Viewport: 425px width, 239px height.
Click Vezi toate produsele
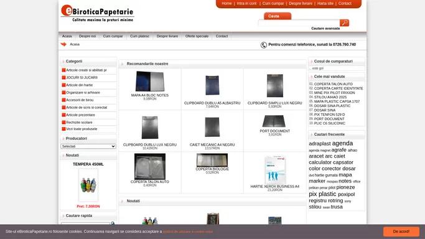82,129
